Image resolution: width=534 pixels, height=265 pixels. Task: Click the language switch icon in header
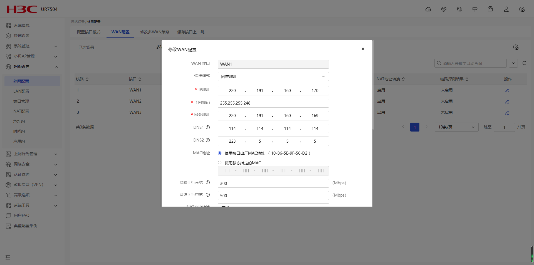459,9
